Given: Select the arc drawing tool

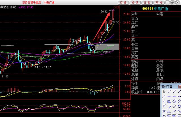Looking at the screenshot, I should (169, 106).
